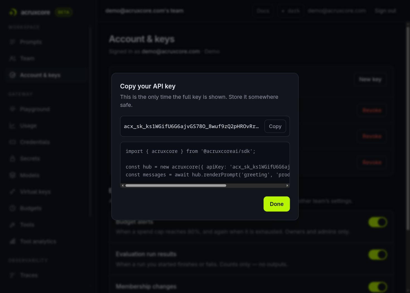Open the Tools wrench icon in sidebar

12,225
